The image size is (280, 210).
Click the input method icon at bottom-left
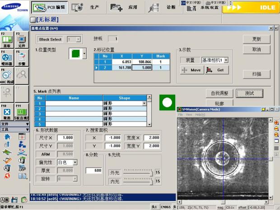point(5,200)
